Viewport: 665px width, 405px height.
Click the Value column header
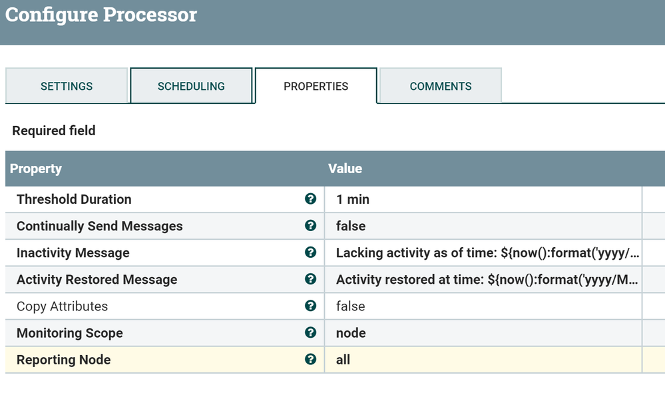click(x=344, y=169)
